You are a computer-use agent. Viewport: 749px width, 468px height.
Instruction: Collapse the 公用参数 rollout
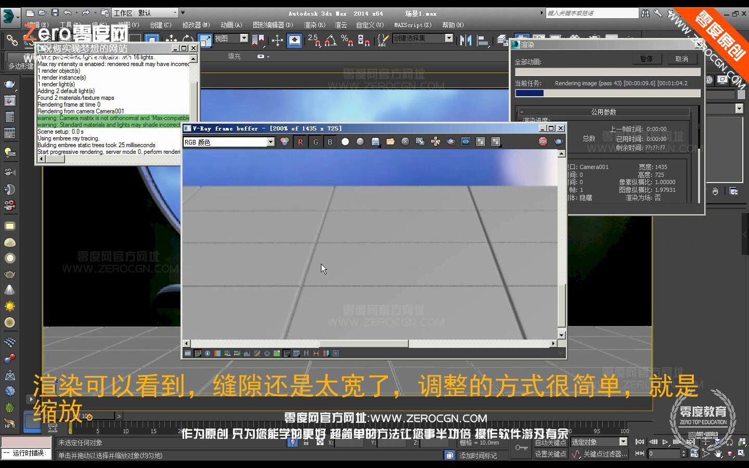tap(603, 112)
